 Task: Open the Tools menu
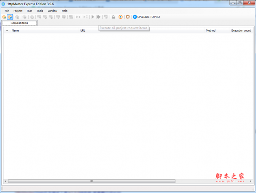click(x=40, y=11)
